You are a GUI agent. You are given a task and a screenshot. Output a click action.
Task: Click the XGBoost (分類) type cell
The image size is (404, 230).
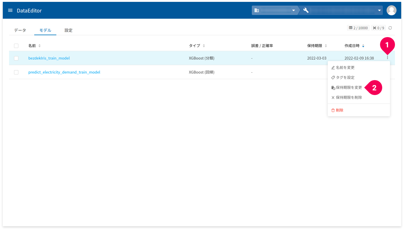[x=201, y=58]
